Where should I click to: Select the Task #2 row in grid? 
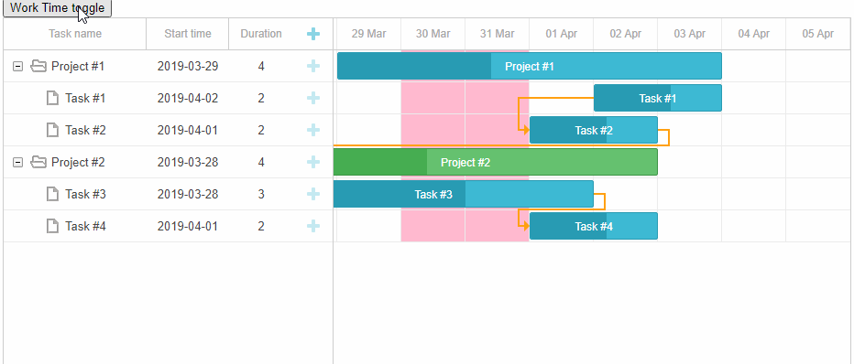[169, 131]
